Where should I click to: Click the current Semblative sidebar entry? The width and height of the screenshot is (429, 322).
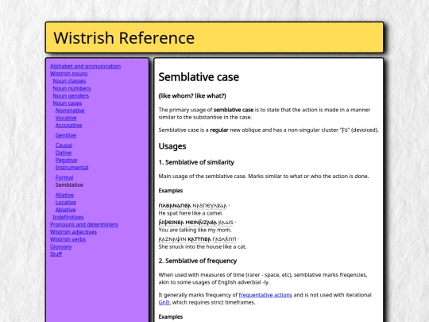69,185
